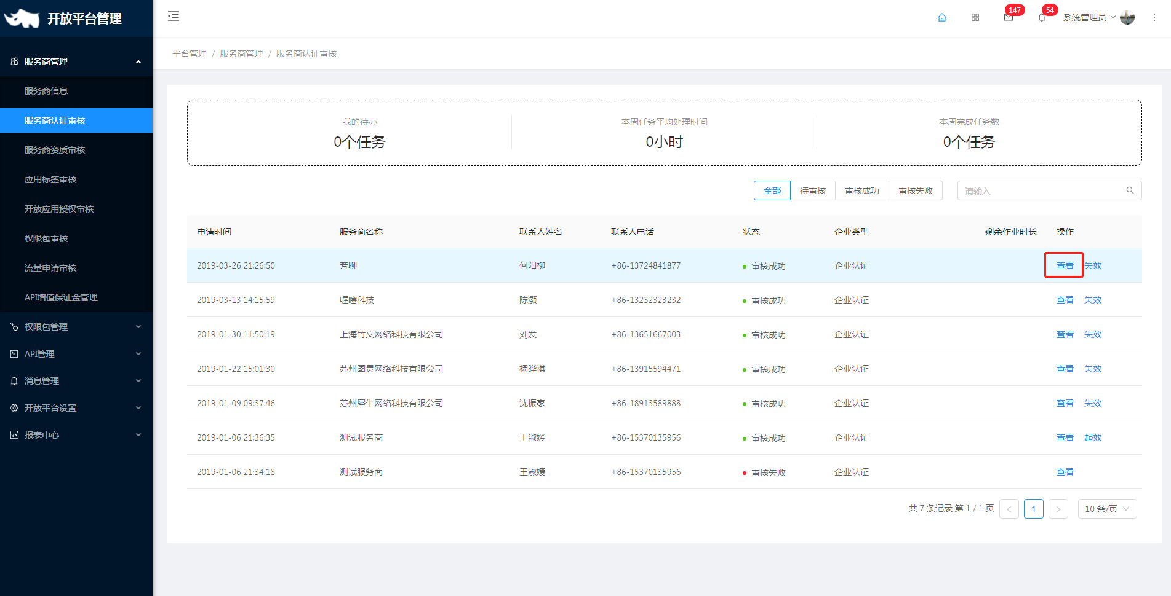Expand the 权限包管理 menu section

(x=138, y=327)
